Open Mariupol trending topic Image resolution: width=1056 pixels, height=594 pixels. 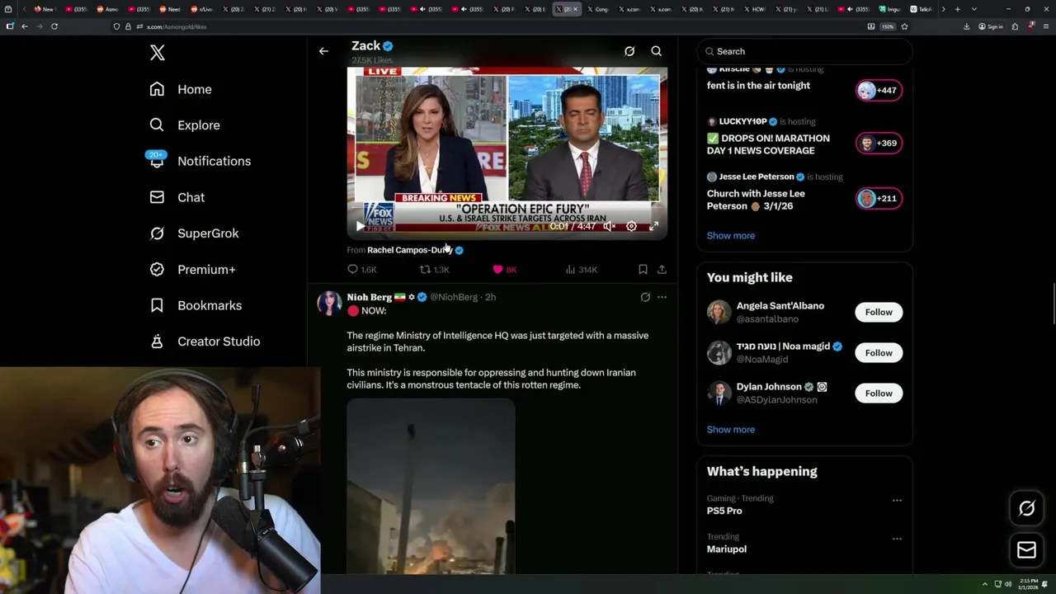pos(727,549)
